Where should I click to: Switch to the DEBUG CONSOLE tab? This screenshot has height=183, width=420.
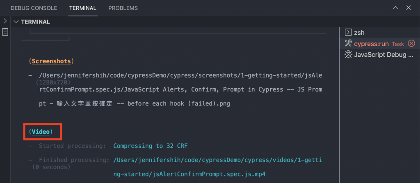coord(34,8)
